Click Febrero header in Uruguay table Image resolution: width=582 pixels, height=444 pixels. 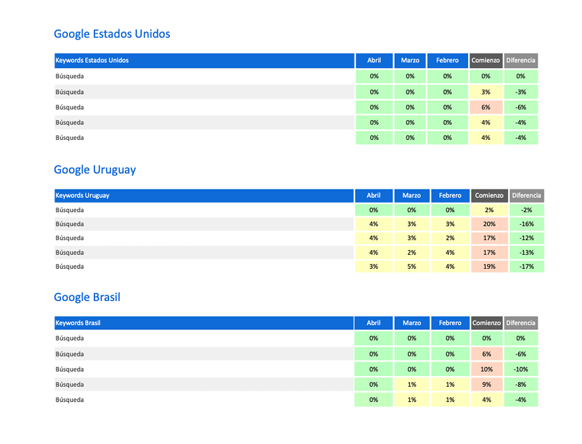click(450, 196)
